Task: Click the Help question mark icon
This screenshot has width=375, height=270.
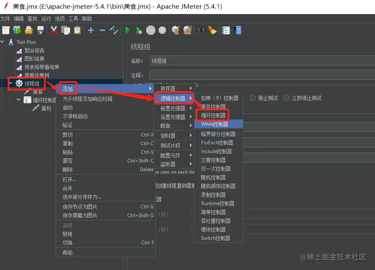Action: (238, 31)
